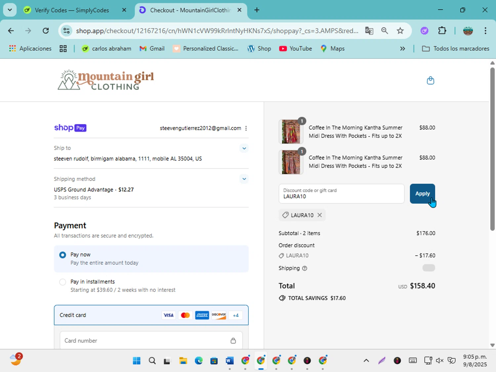Show the +4 more card types
496x372 pixels.
coord(235,315)
